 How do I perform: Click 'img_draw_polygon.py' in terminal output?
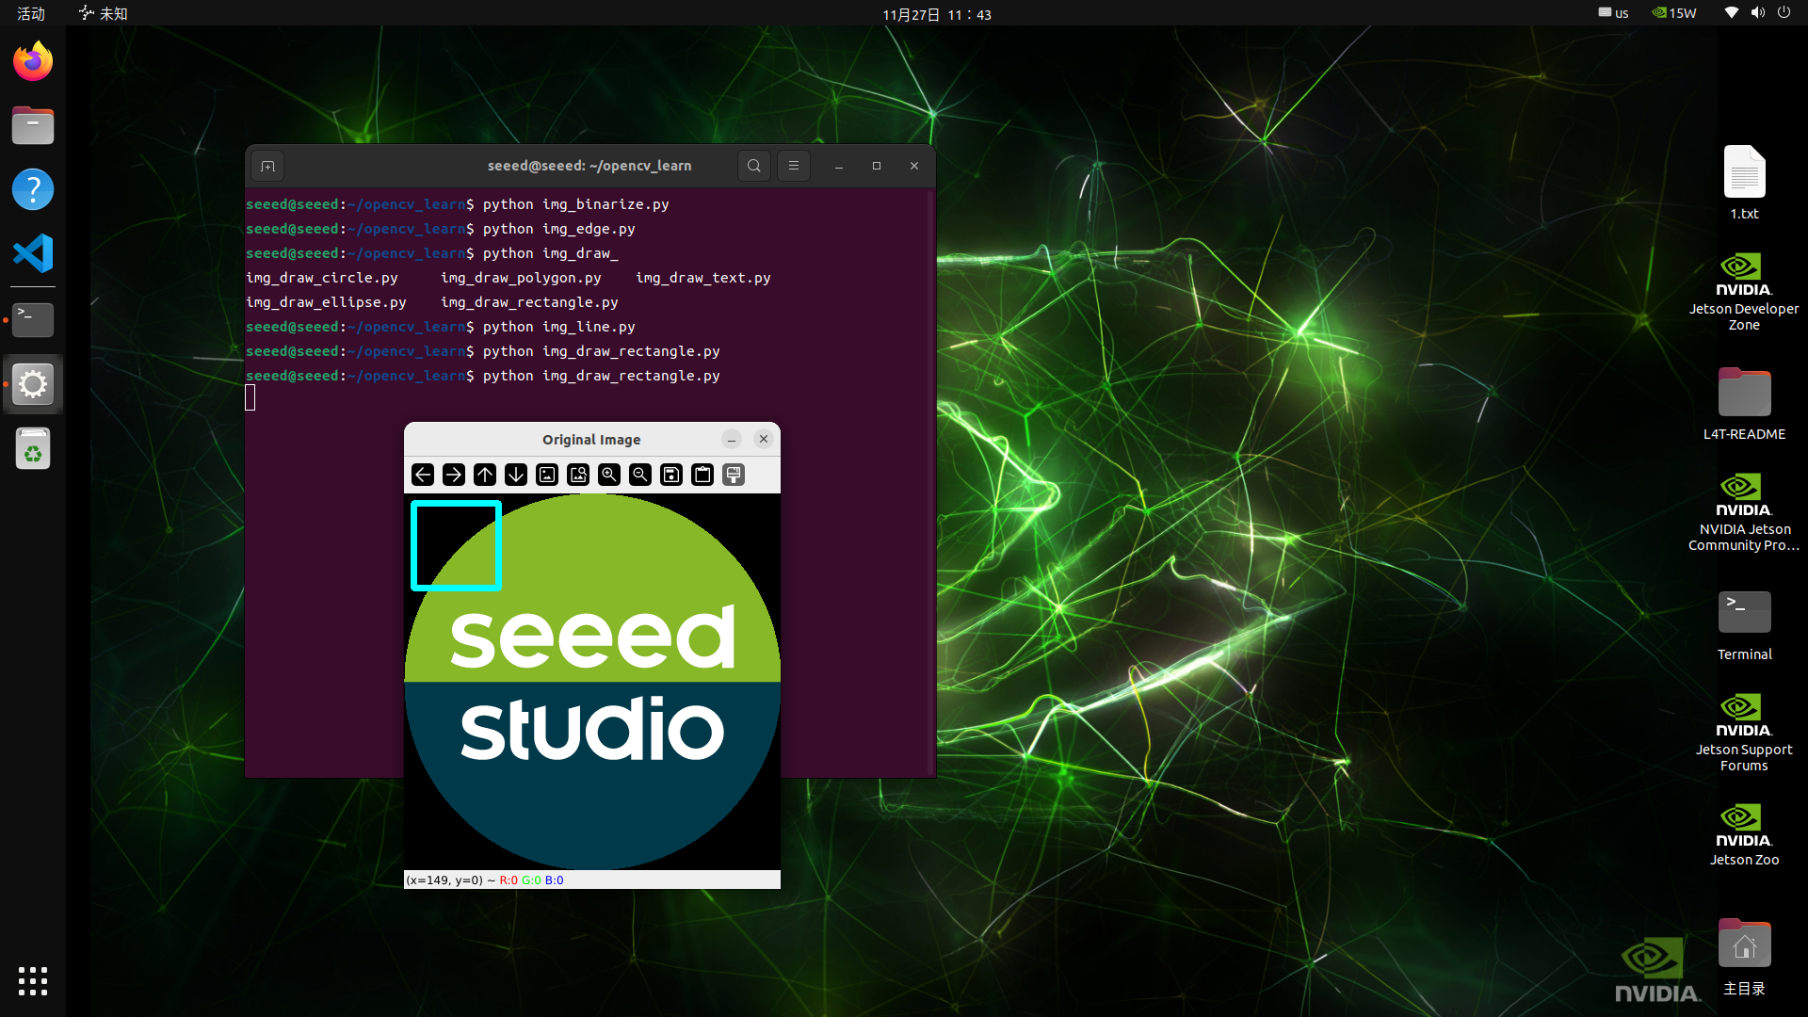pyautogui.click(x=521, y=278)
